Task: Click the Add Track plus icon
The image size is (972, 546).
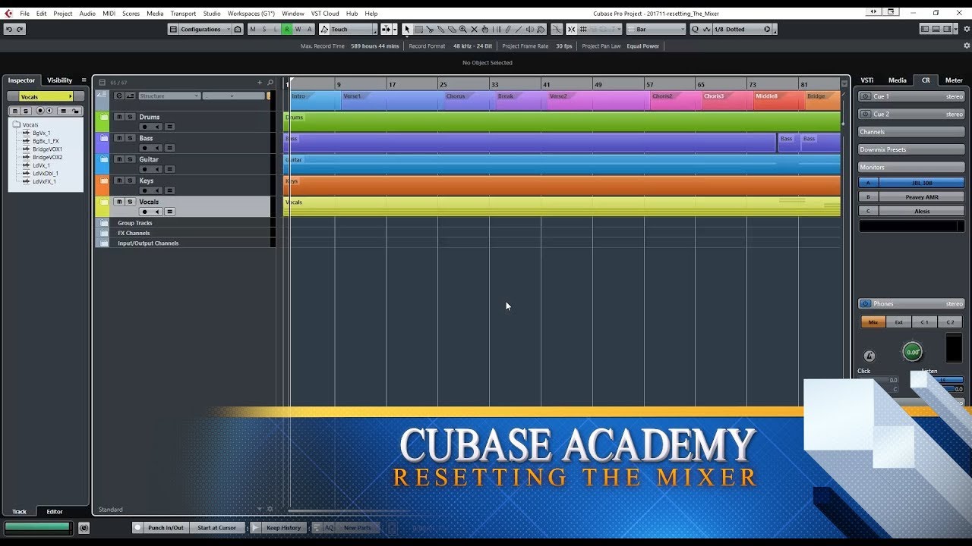Action: point(260,82)
